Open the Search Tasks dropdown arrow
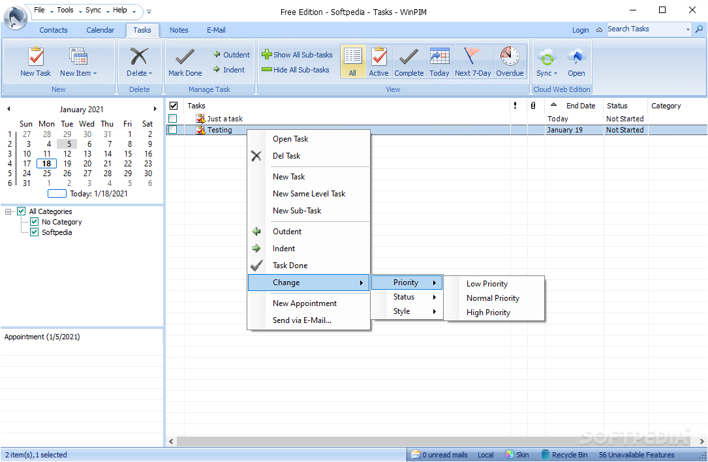 coord(688,29)
